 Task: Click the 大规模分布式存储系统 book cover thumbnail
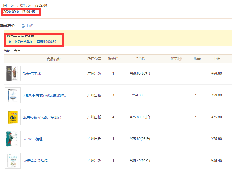click(13, 95)
